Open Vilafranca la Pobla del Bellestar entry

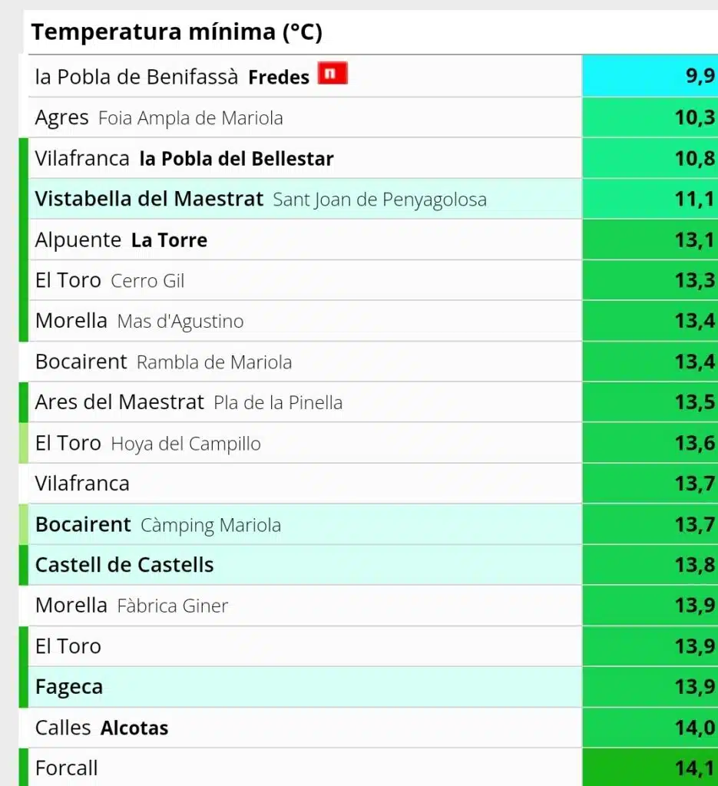point(305,158)
